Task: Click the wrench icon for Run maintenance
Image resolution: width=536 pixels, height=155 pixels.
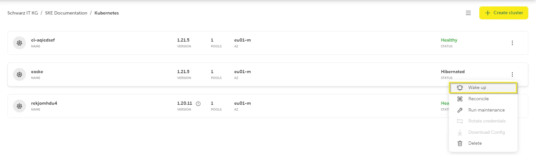Action: (x=460, y=110)
